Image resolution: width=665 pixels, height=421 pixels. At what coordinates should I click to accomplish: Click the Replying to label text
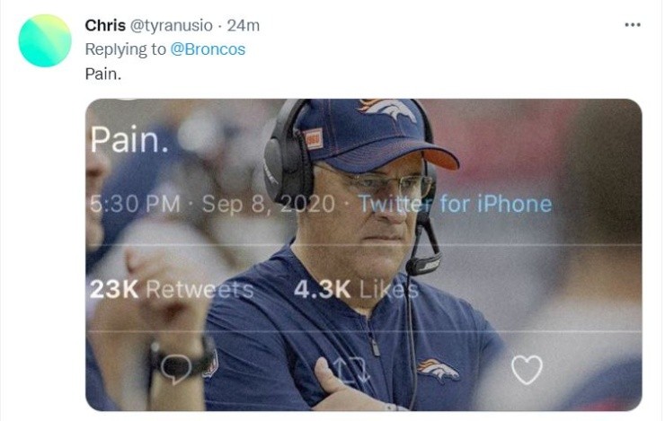126,49
